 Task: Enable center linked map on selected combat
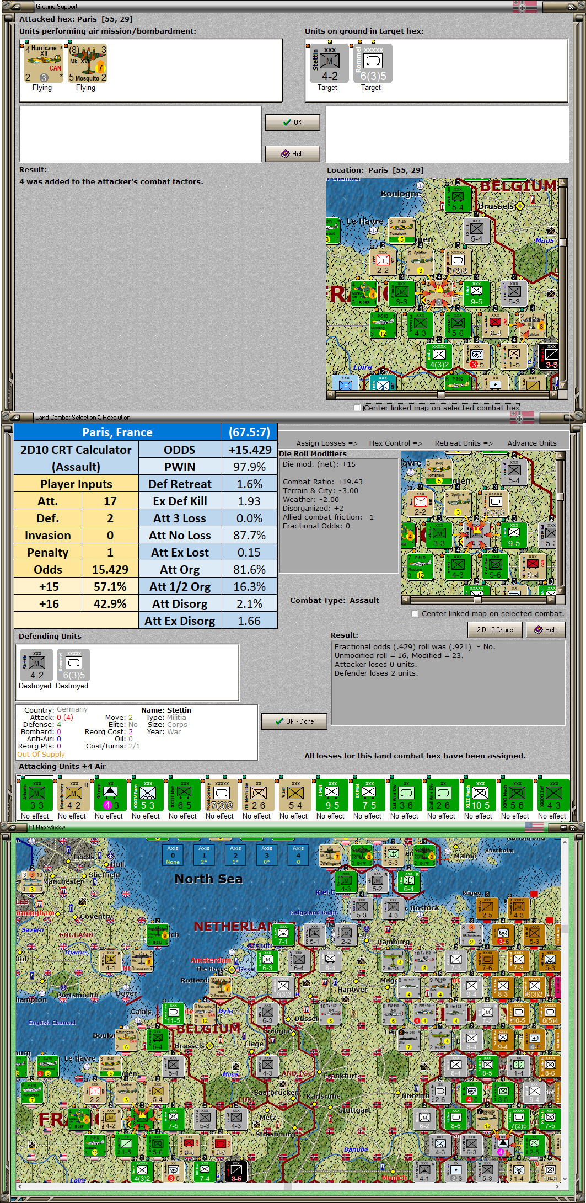point(415,613)
